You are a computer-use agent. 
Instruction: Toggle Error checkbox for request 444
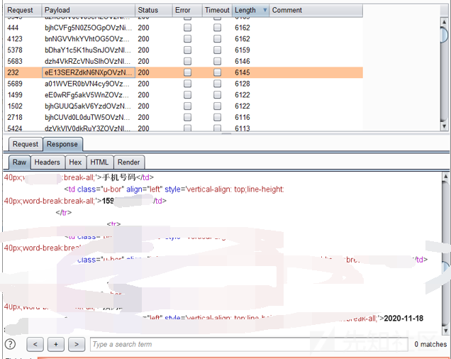187,28
